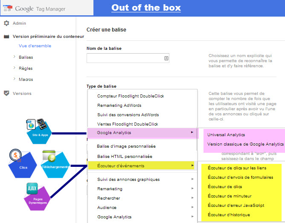285x223 pixels.
Task: Click the contact card icon in name field
Action: 166,58
